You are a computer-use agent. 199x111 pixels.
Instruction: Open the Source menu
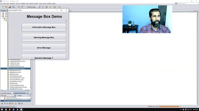click(18, 3)
